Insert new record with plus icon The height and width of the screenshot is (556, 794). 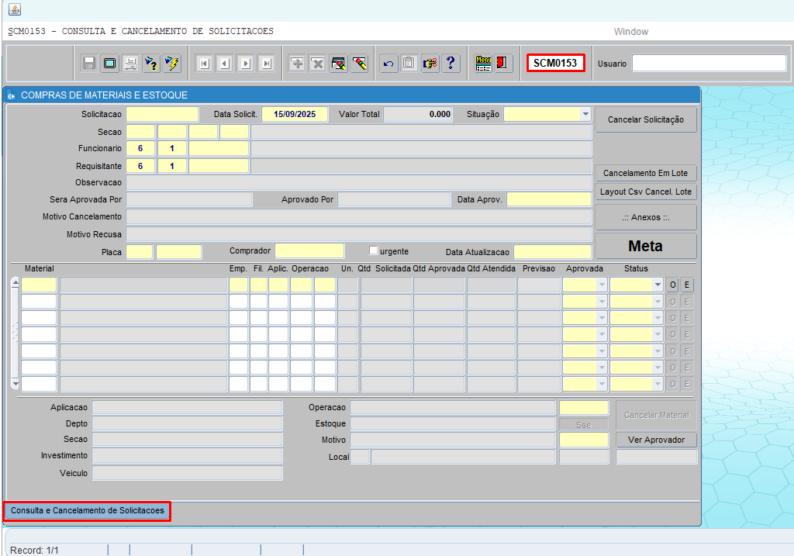[296, 64]
